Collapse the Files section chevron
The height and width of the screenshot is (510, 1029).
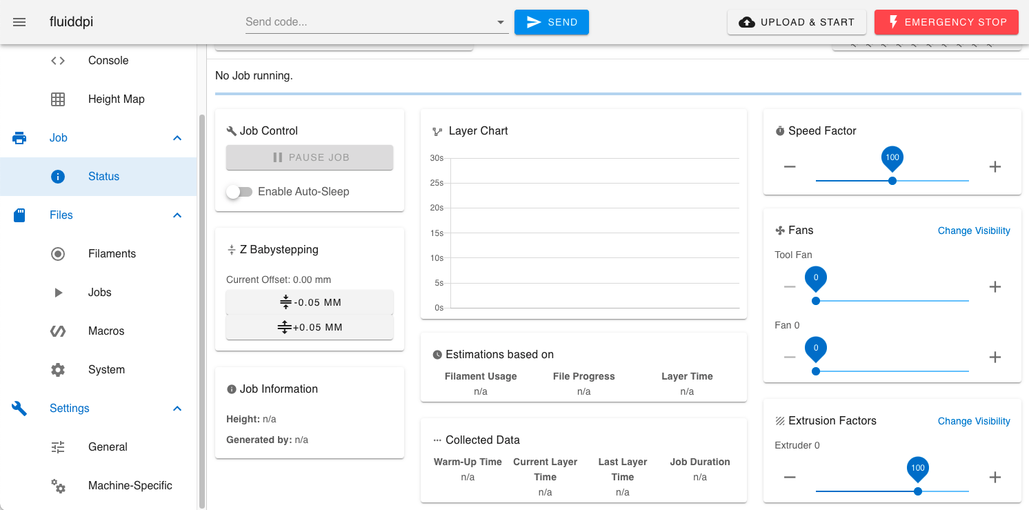[177, 215]
